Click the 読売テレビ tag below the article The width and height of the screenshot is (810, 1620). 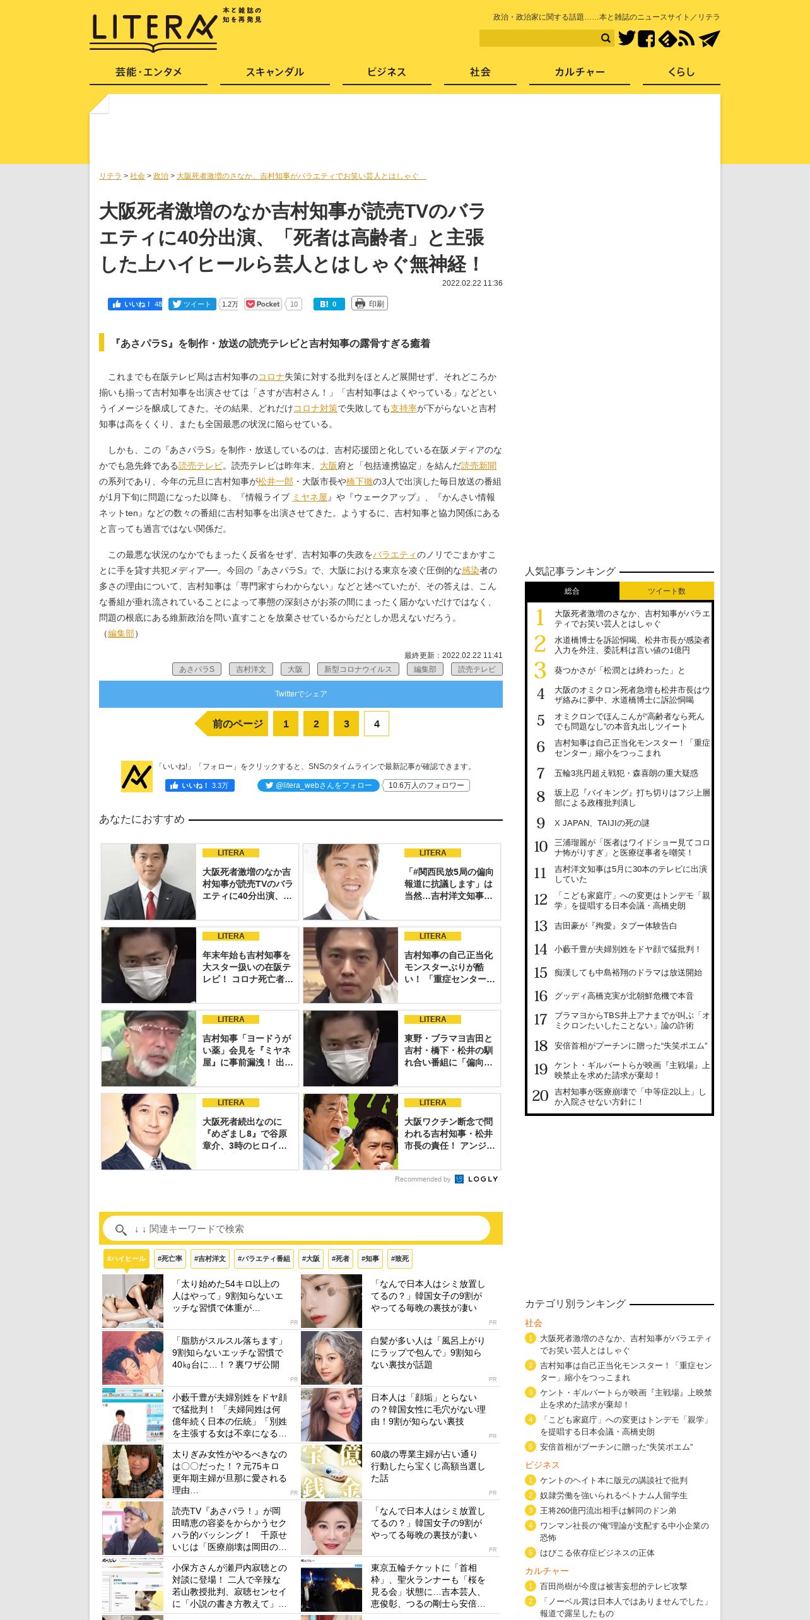coord(477,669)
